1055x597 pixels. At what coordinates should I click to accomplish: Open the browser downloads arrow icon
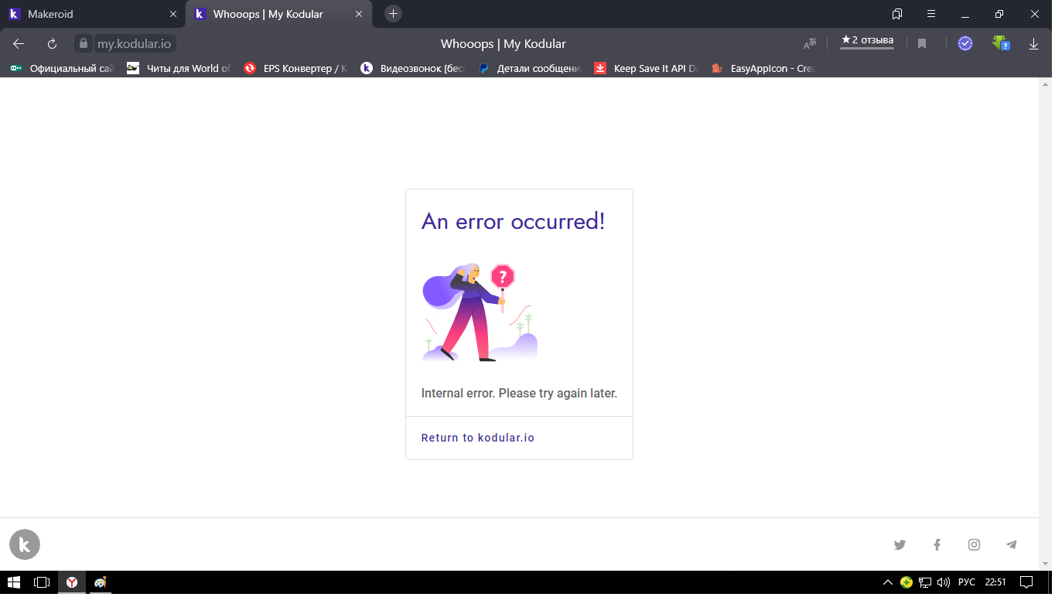tap(1033, 44)
